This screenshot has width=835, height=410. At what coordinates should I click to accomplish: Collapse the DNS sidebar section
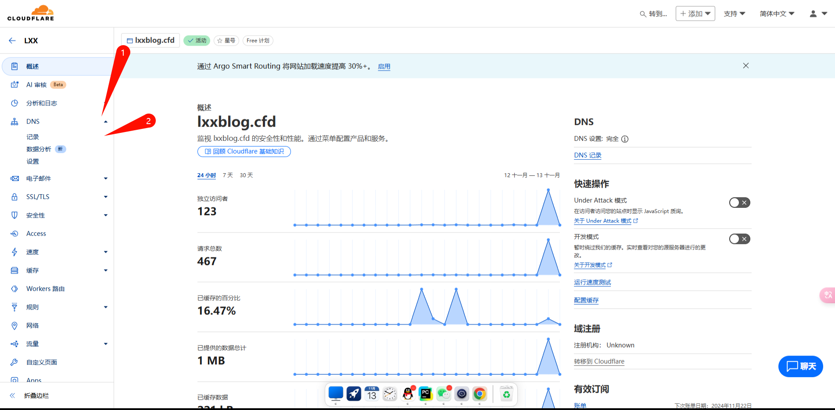point(105,122)
